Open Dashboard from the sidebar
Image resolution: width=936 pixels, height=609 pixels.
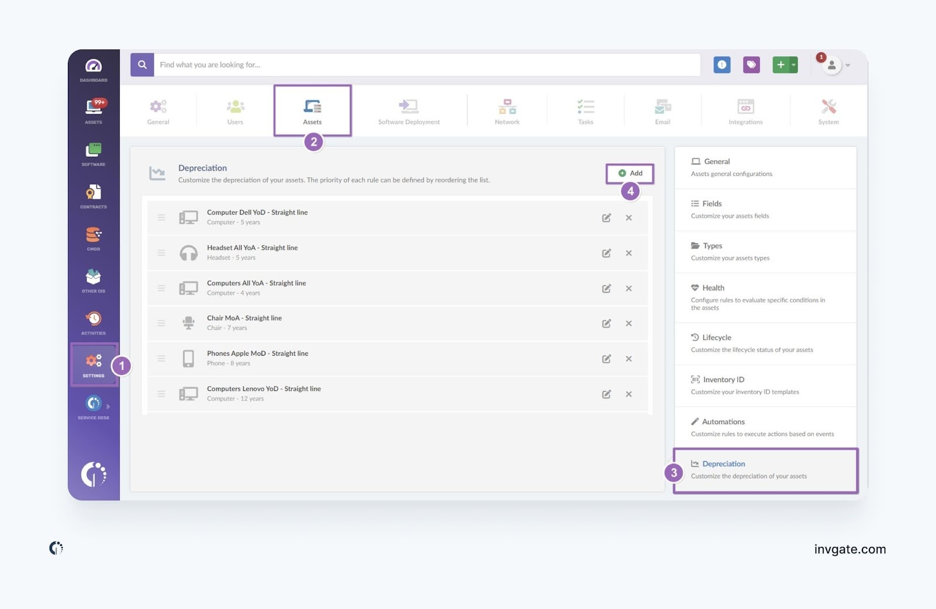(x=94, y=70)
